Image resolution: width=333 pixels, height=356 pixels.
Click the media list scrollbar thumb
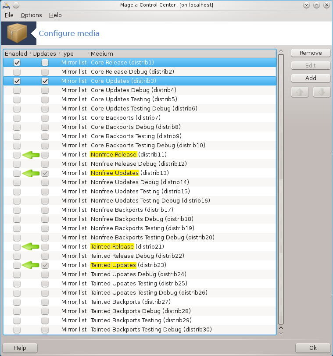click(x=281, y=189)
